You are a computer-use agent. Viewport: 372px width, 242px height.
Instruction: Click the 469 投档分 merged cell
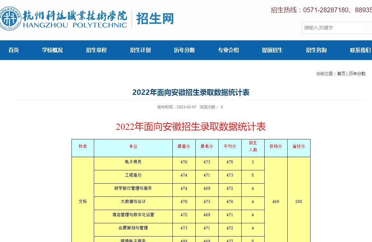[x=276, y=202]
